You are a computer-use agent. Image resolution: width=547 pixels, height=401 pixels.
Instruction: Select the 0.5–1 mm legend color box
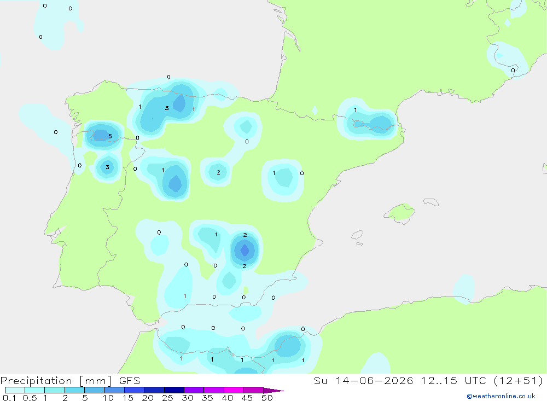point(35,390)
